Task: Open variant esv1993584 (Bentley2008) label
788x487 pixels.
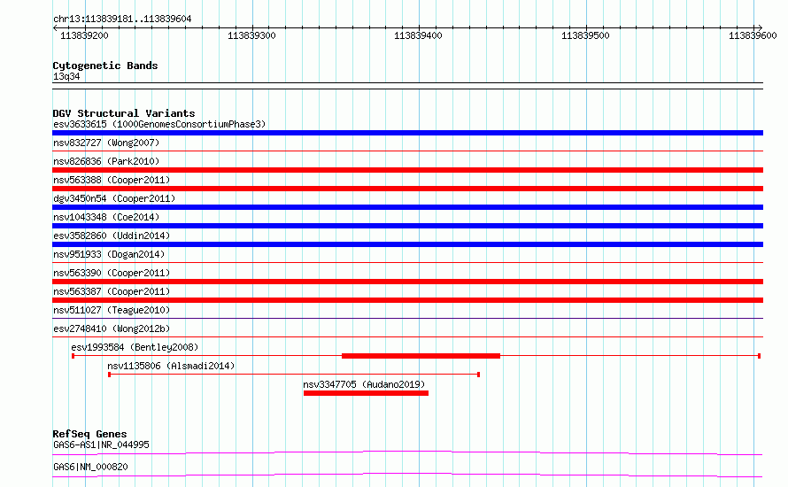Action: (x=135, y=347)
